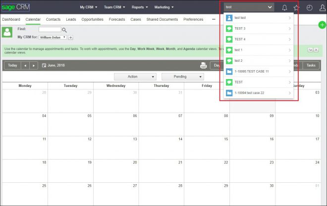Viewport: 327px width, 206px height.
Task: Open the Pending status dropdown
Action: click(x=182, y=77)
